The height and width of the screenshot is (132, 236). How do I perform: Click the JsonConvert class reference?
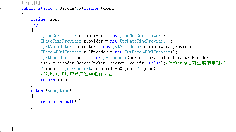tap(78, 69)
